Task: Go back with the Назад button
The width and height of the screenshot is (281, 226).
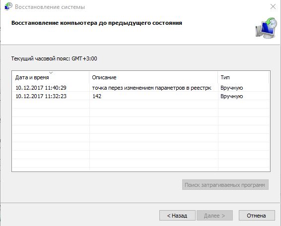Action: (177, 216)
